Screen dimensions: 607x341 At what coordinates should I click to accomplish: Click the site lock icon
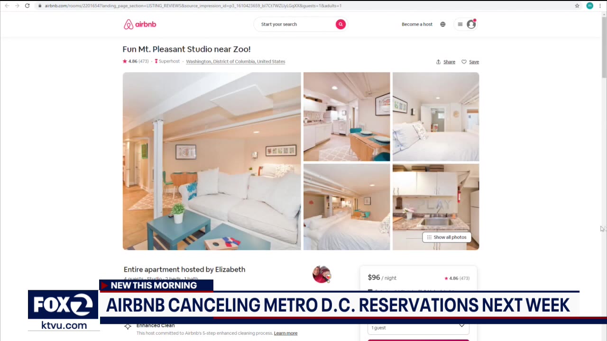point(40,6)
